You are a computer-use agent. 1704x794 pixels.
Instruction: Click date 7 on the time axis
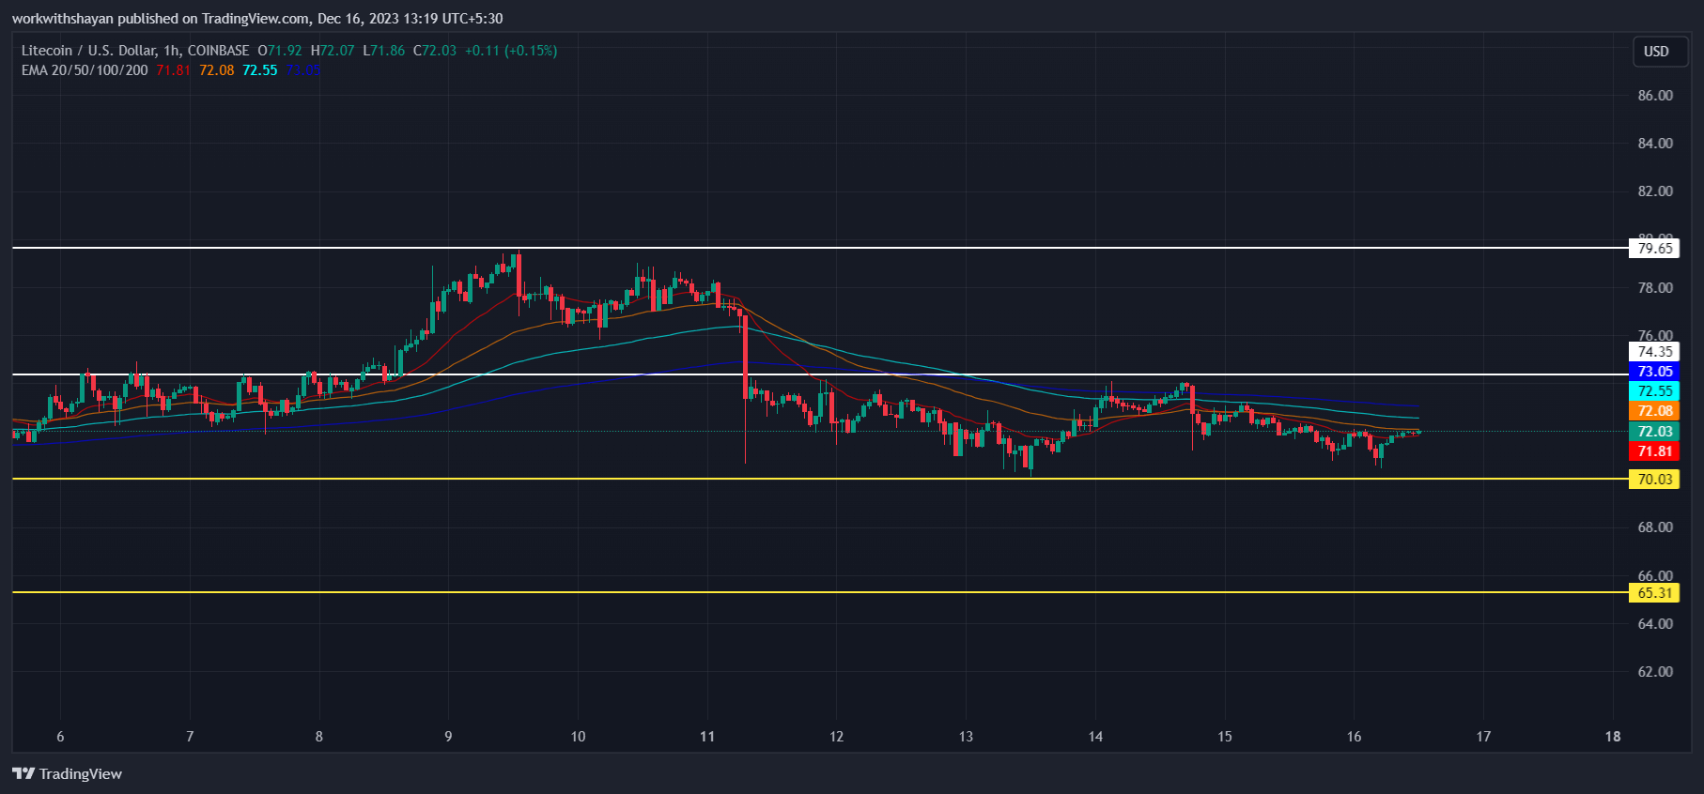pos(190,737)
